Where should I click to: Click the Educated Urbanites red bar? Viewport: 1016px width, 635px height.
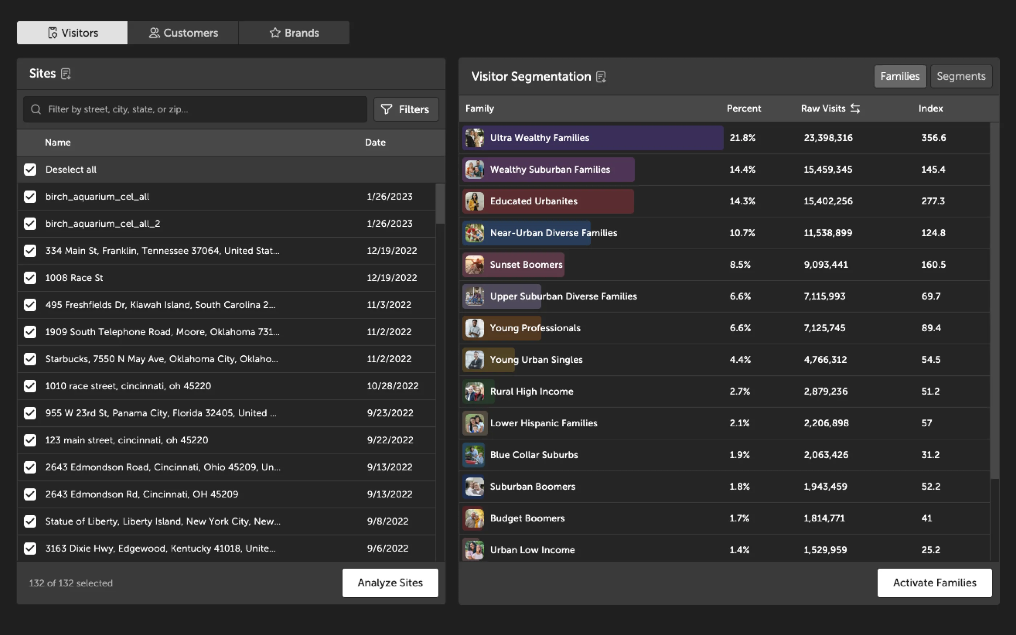point(548,201)
